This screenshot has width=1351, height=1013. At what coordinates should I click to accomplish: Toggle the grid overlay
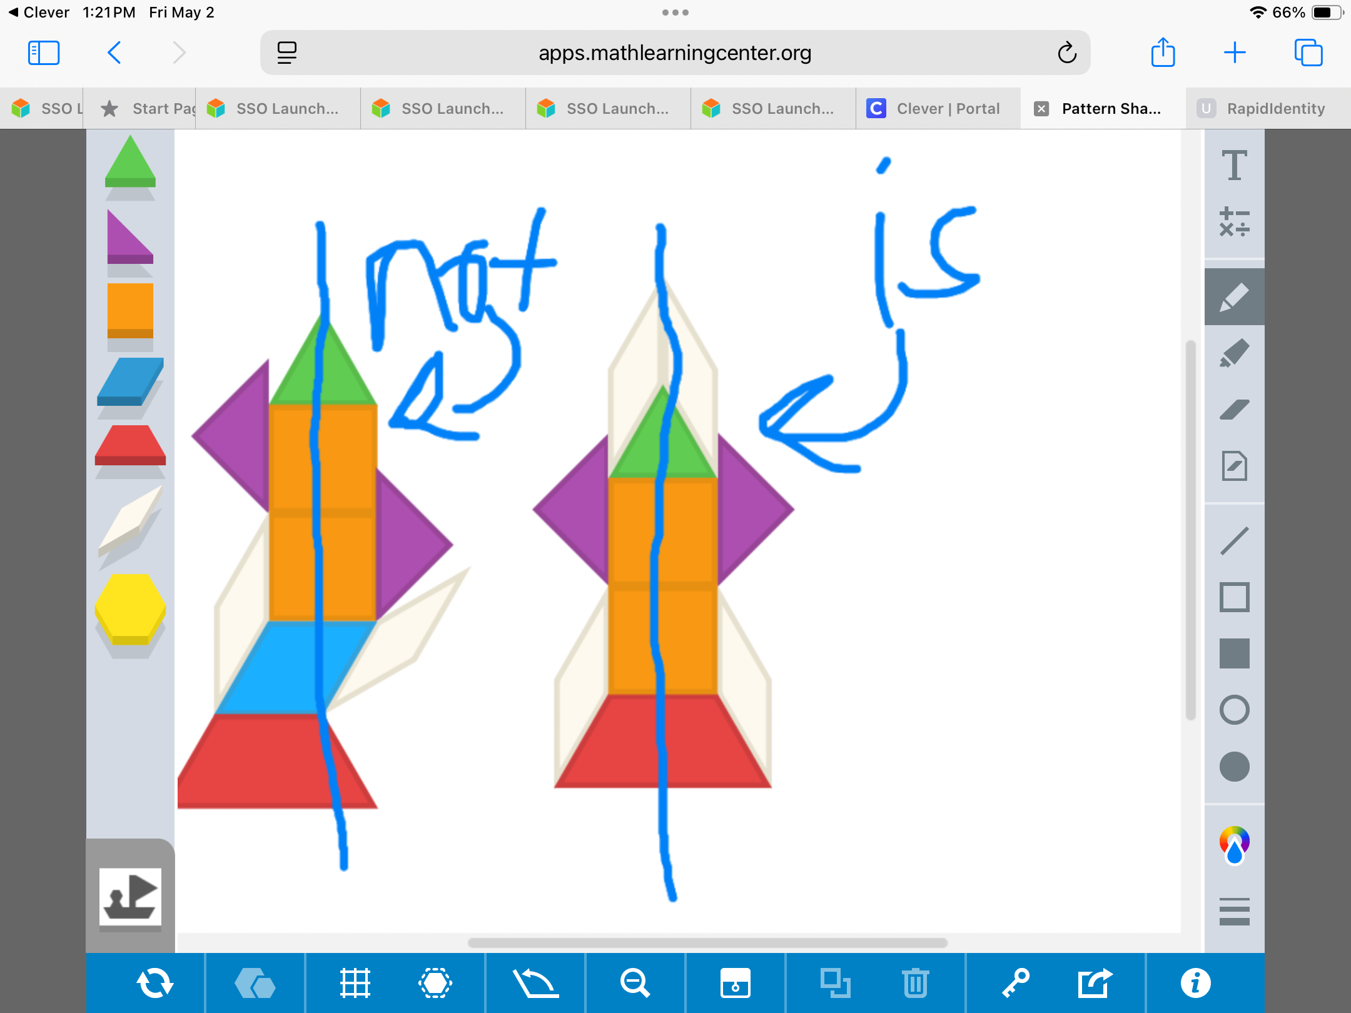[x=355, y=983]
